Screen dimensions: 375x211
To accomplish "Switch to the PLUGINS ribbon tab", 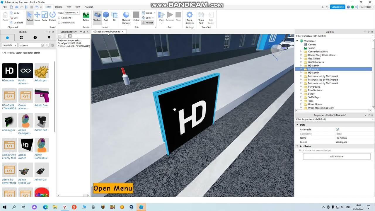I will point(89,7).
